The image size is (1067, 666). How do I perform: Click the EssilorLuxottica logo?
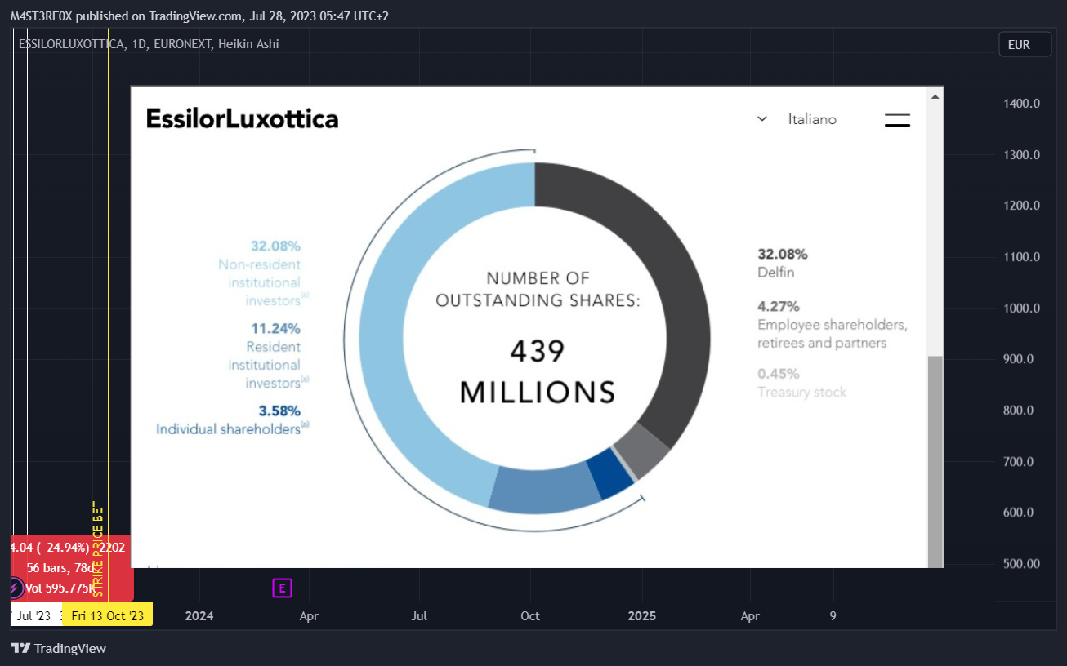click(x=242, y=119)
